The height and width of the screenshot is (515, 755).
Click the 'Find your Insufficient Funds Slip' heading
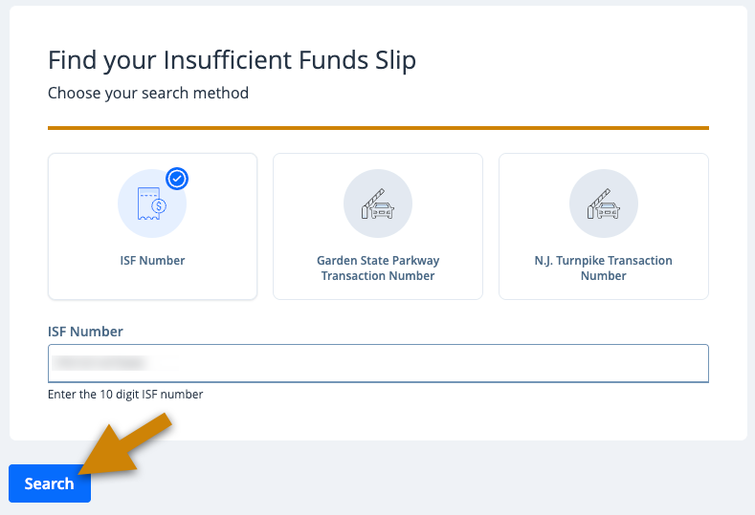tap(232, 60)
